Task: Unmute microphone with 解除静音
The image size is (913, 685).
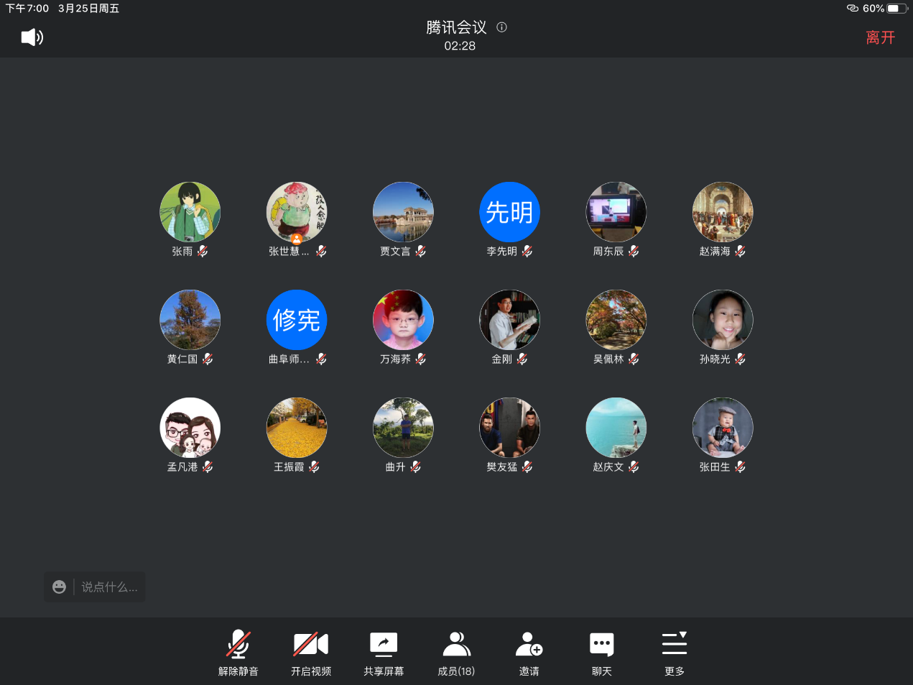Action: [x=238, y=653]
